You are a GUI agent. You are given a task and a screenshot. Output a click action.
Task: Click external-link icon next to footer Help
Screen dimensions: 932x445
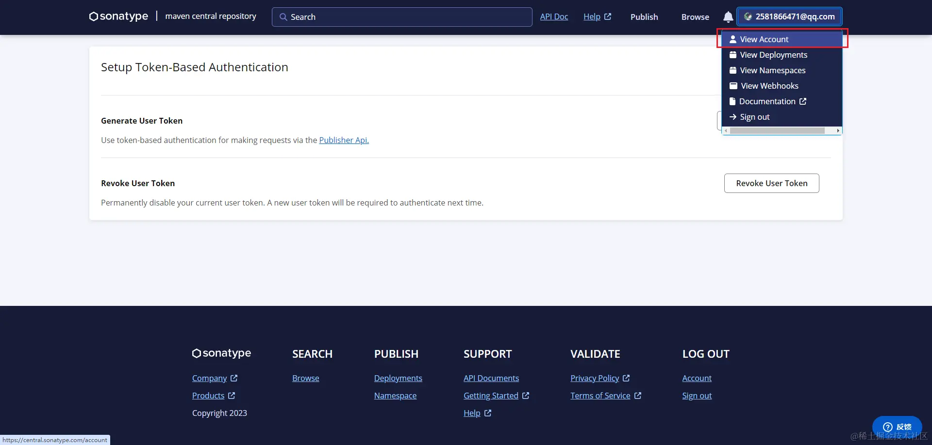coord(488,413)
